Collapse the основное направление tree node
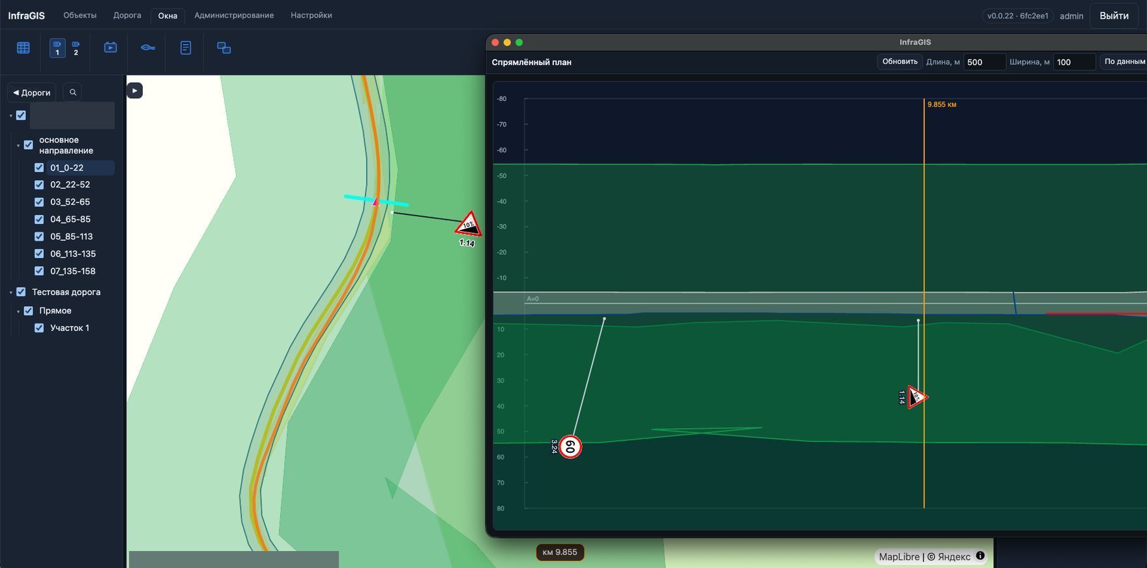Image resolution: width=1147 pixels, height=568 pixels. click(x=18, y=145)
